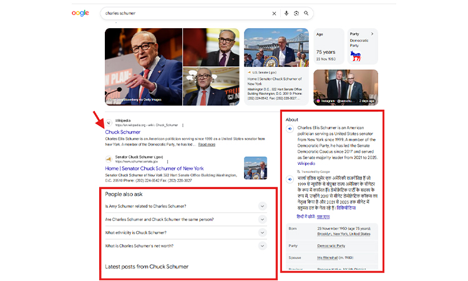Image resolution: width=468 pixels, height=281 pixels.
Task: Open Home Senator Chuck Schumer link in image card
Action: click(x=275, y=81)
